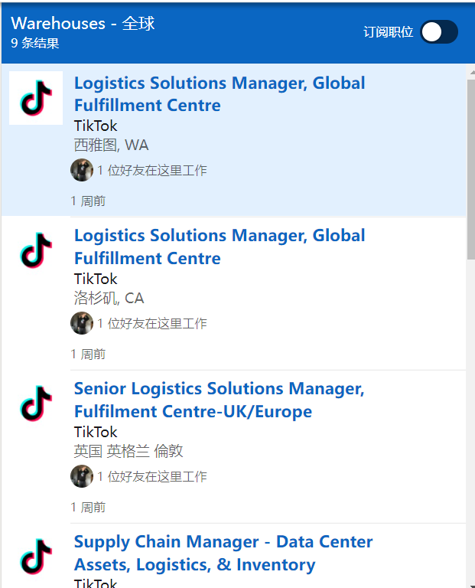The width and height of the screenshot is (475, 588).
Task: Click the "Warehouses - 全球" header title
Action: (83, 23)
